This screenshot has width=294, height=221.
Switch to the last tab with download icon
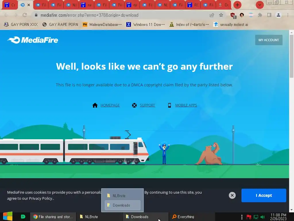[x=223, y=5]
